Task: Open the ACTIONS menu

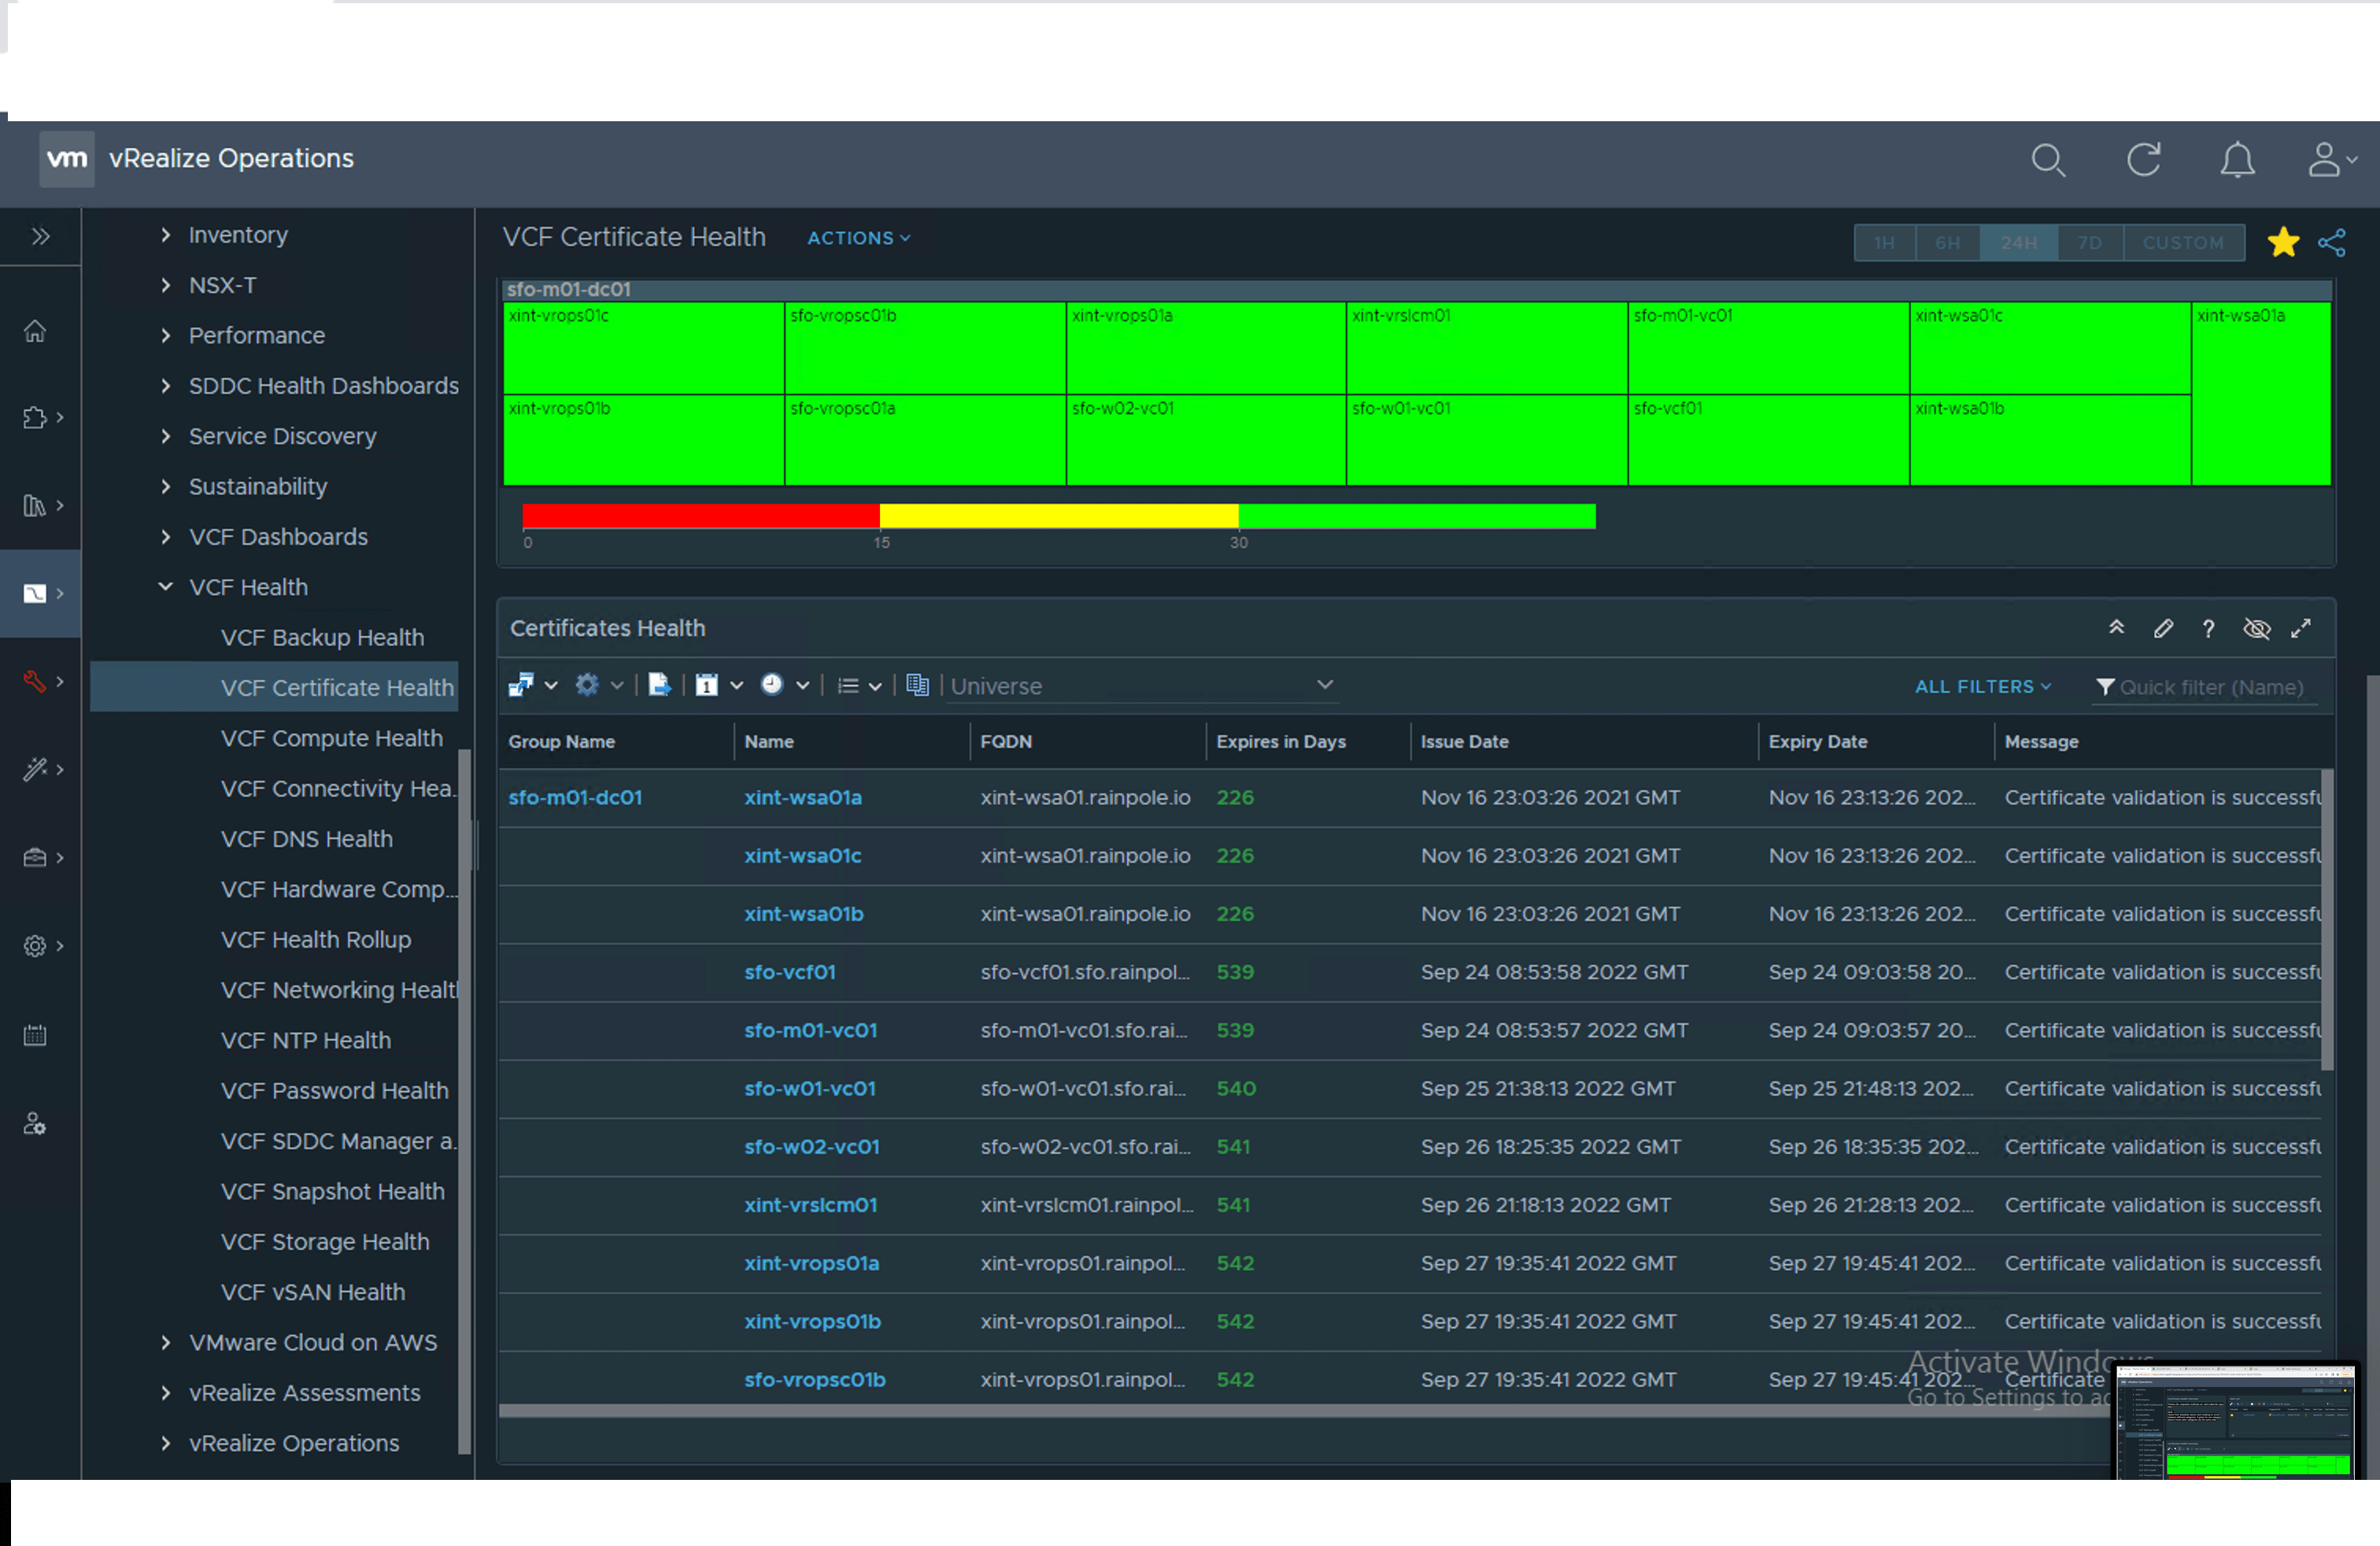Action: [x=856, y=238]
